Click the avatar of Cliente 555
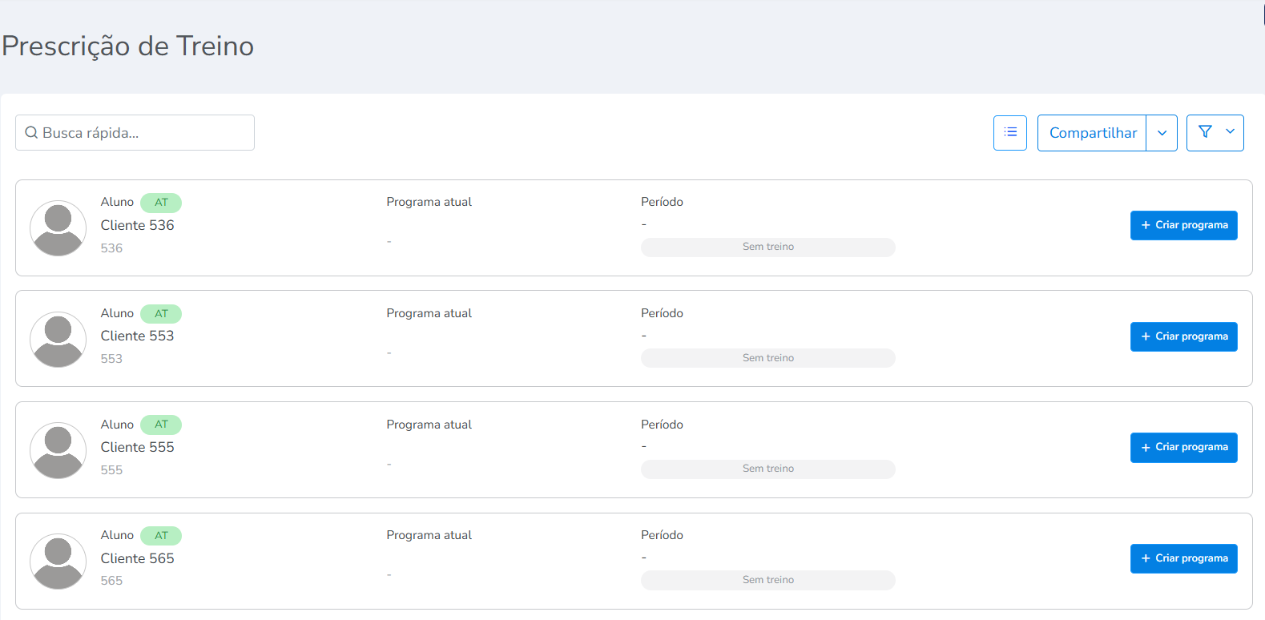 pos(58,450)
